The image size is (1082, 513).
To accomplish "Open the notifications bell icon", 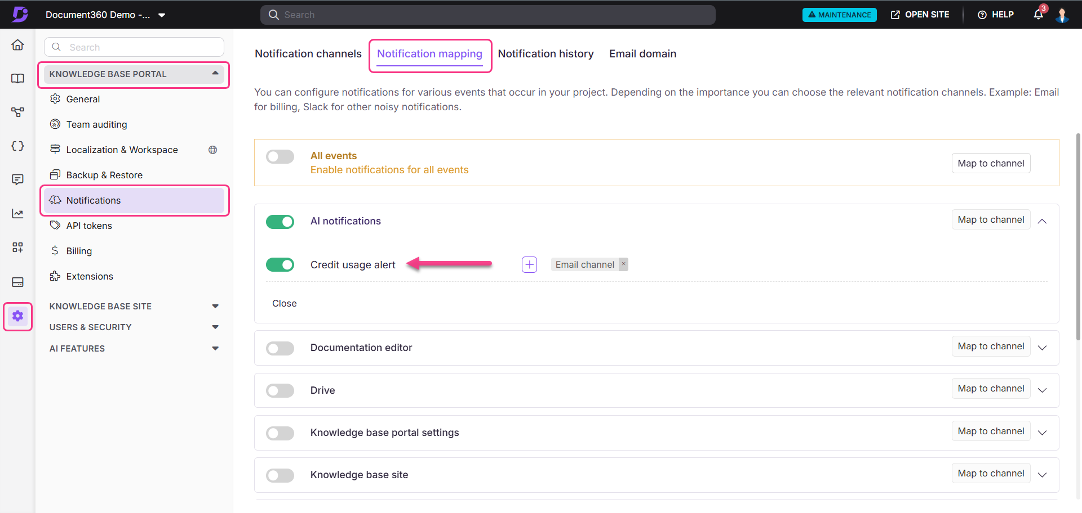I will coord(1038,15).
